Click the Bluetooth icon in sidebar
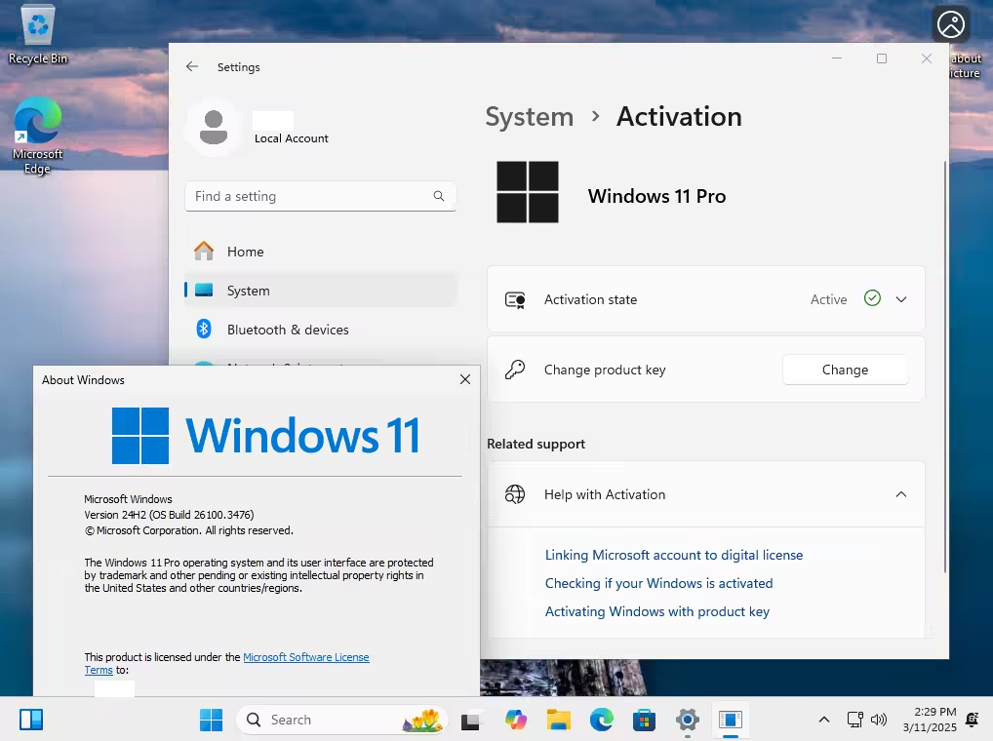Screen dimensions: 993x741 pos(204,329)
